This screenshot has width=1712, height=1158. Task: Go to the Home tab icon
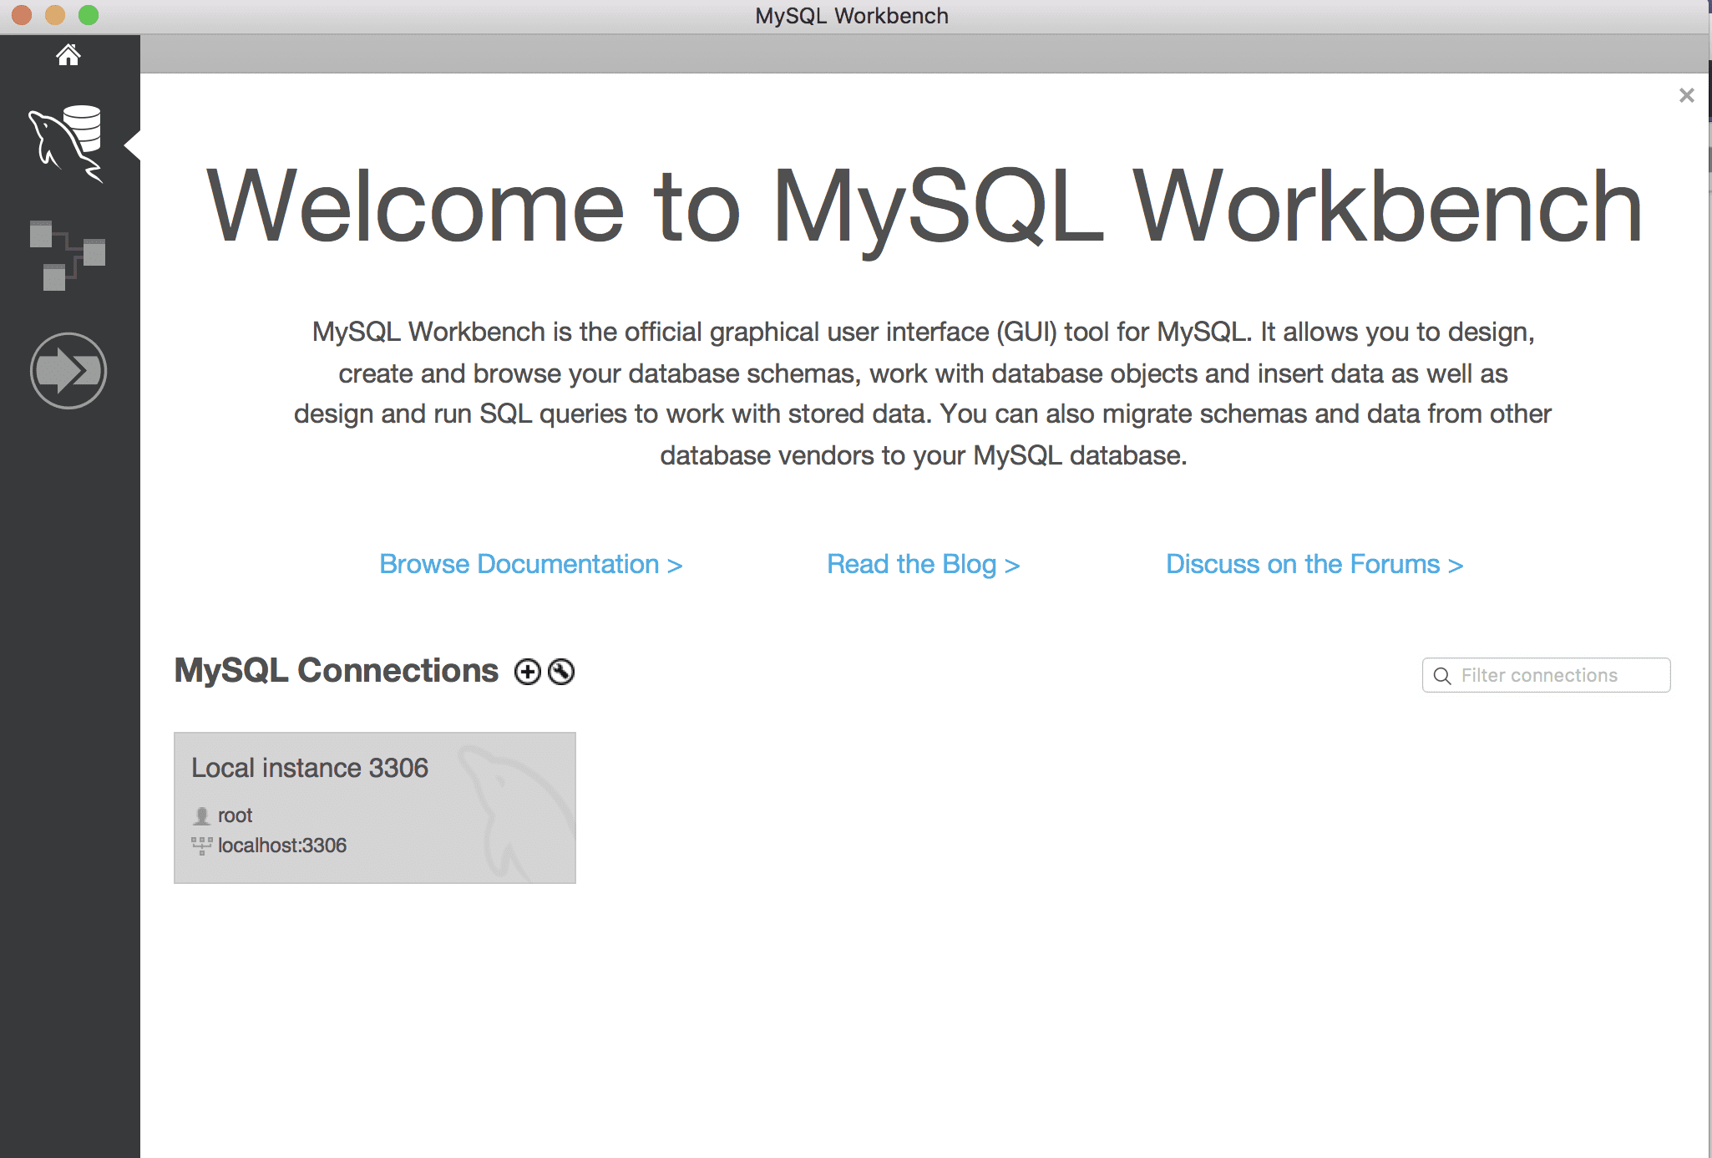pos(68,55)
